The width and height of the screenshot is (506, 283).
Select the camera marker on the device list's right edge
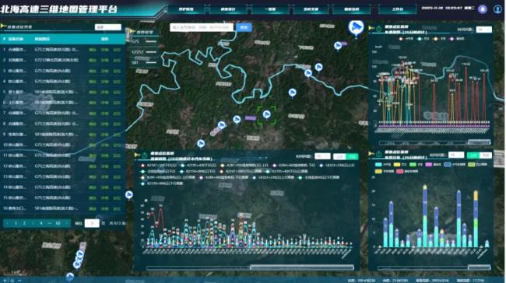click(x=129, y=195)
